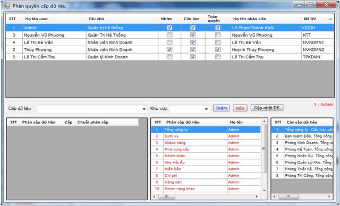The height and width of the screenshot is (206, 340).
Task: Click the Mã NV column sort arrow
Action: pos(330,19)
